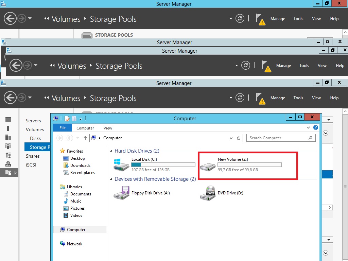Open Manage menu in sidebar-showing Server Manager window
The width and height of the screenshot is (348, 261).
278,98
